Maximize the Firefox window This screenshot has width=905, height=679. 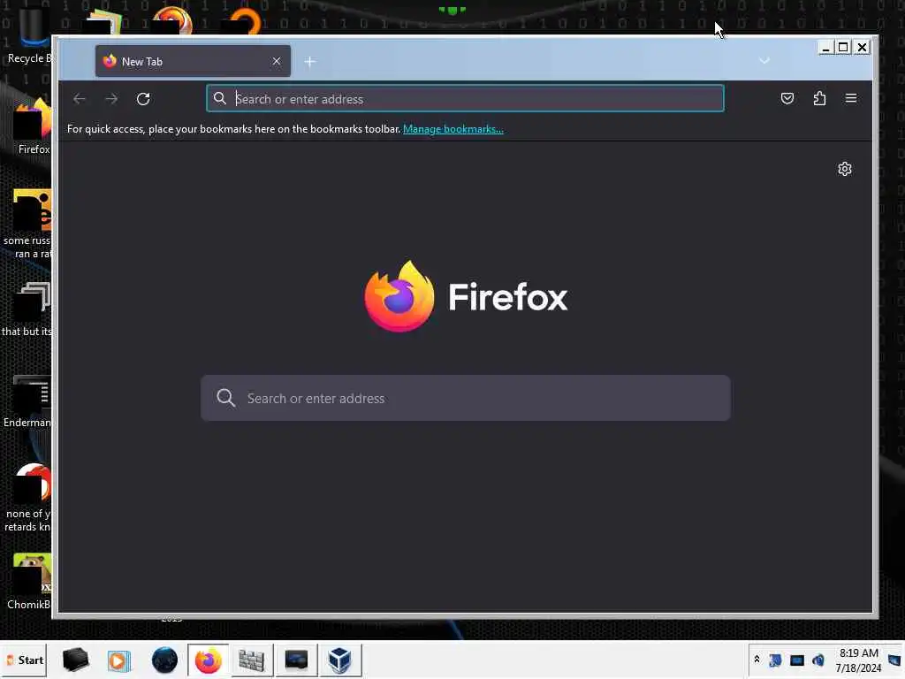[x=843, y=48]
